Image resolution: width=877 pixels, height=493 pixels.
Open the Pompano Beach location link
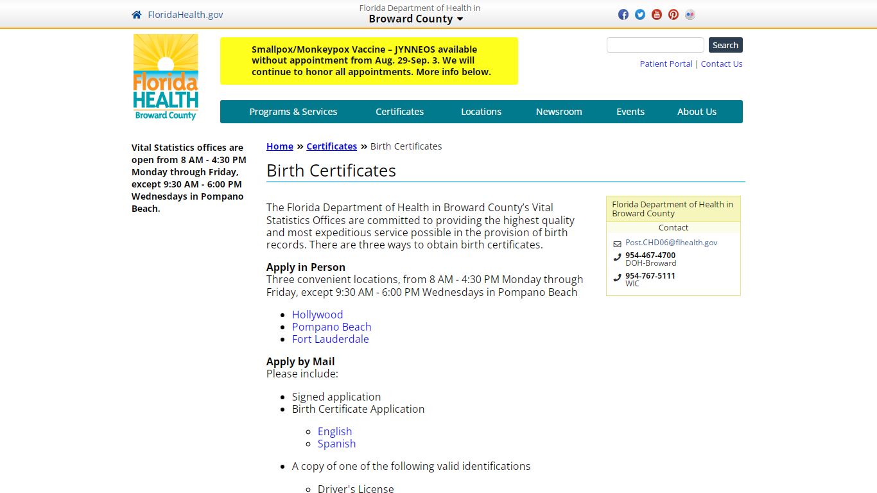coord(331,327)
